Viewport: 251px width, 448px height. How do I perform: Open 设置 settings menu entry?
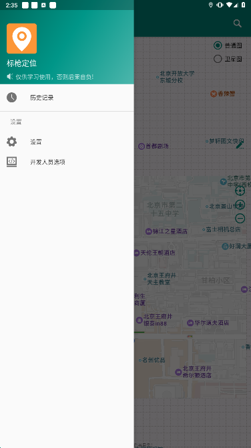[67, 142]
